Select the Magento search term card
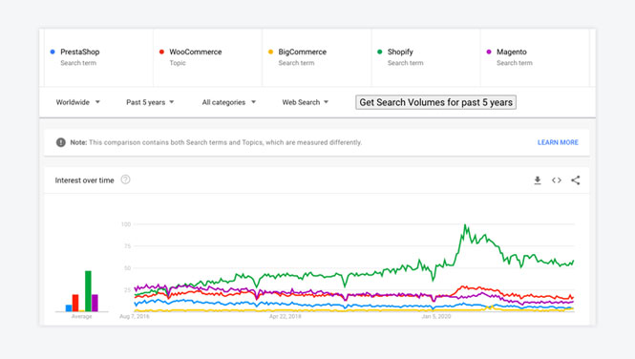This screenshot has height=359, width=635. pyautogui.click(x=535, y=57)
